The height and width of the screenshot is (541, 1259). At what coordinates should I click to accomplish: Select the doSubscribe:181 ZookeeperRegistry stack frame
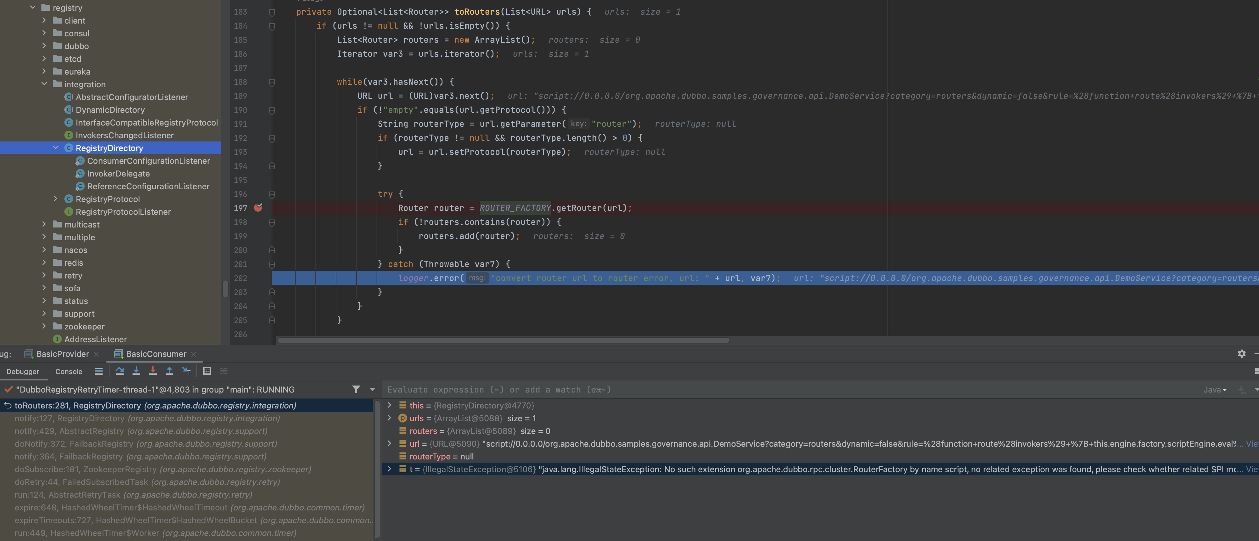[x=186, y=469]
